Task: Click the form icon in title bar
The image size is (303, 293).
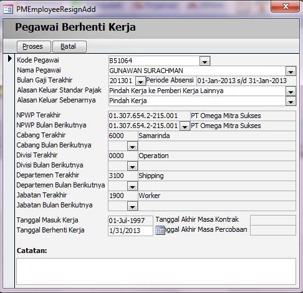Action: click(8, 9)
